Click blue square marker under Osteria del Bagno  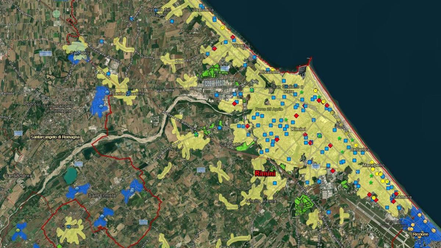(172, 22)
